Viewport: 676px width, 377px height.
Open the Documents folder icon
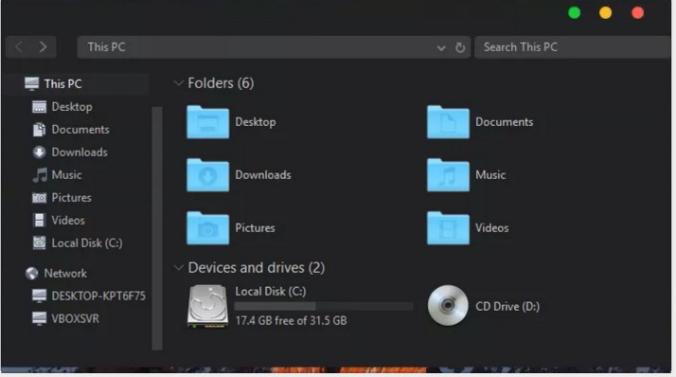tap(448, 122)
